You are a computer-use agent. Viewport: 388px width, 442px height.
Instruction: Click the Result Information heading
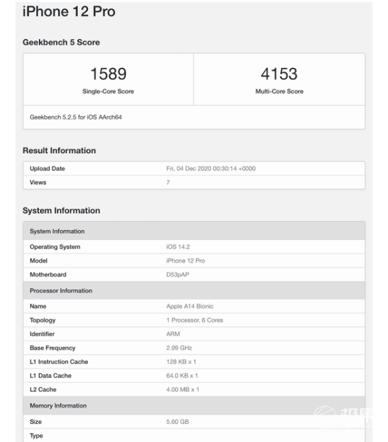click(59, 150)
